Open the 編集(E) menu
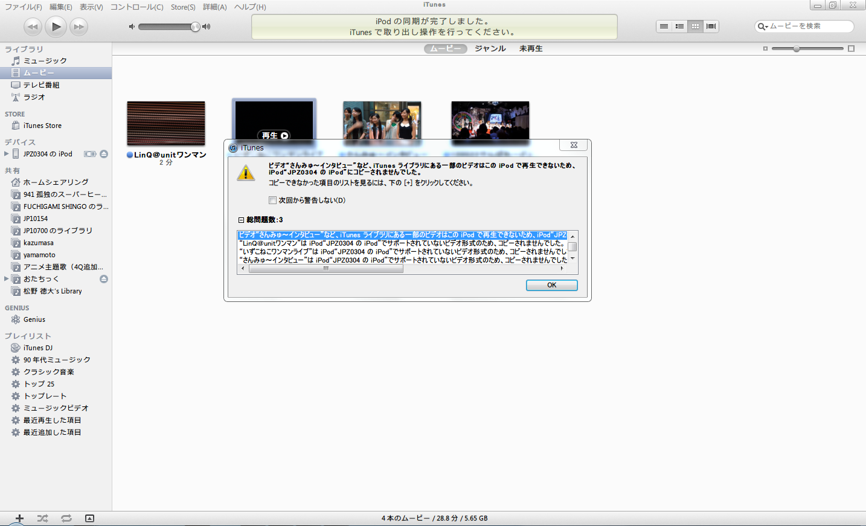 click(60, 7)
